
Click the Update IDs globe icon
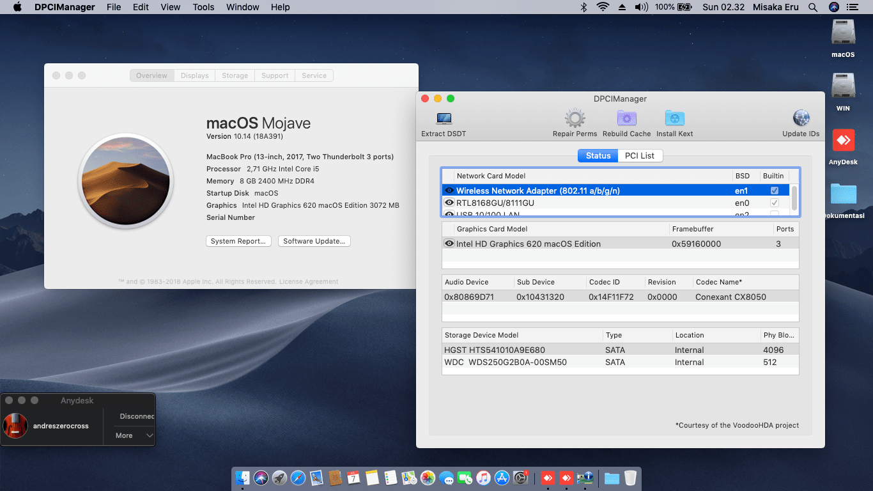point(801,118)
